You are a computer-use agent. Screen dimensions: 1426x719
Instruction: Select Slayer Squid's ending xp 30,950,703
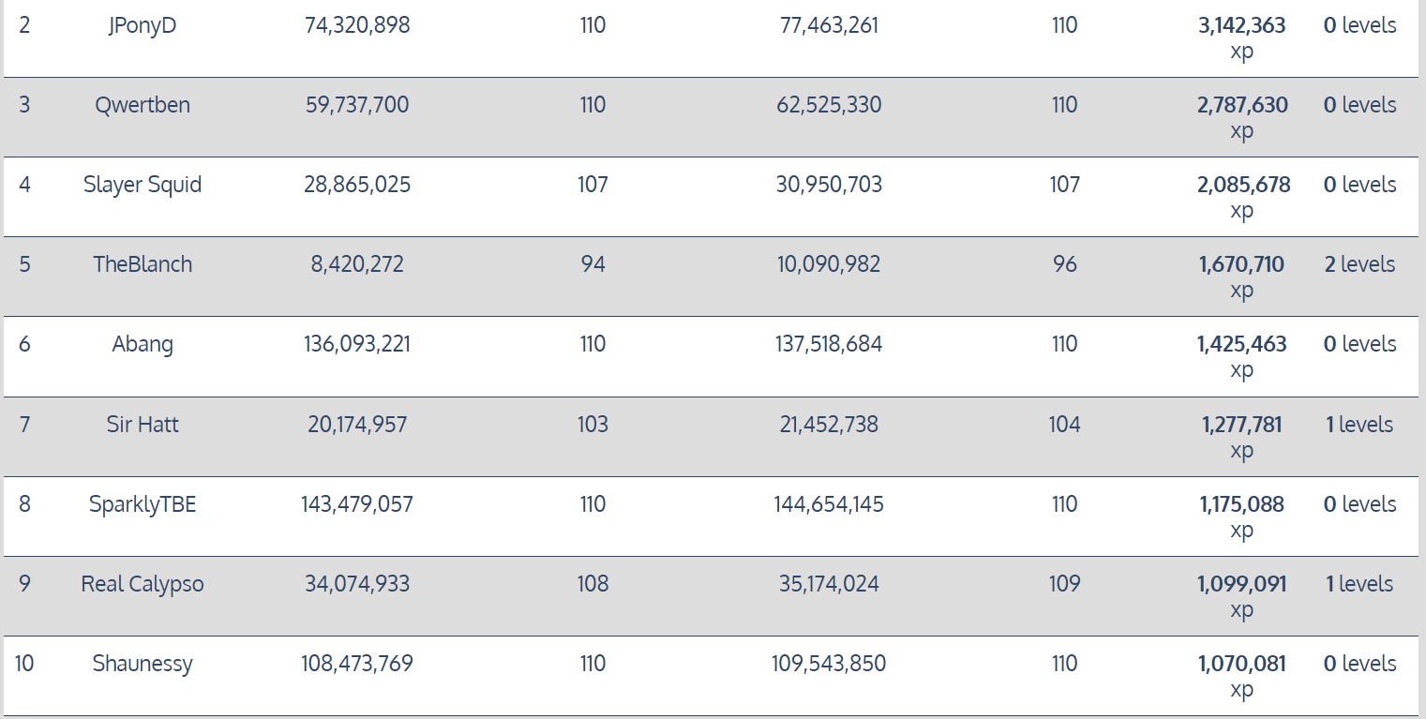coord(829,185)
